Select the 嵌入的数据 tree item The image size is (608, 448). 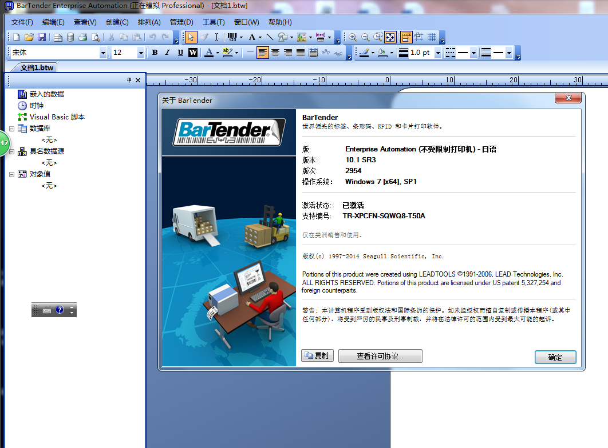point(41,94)
